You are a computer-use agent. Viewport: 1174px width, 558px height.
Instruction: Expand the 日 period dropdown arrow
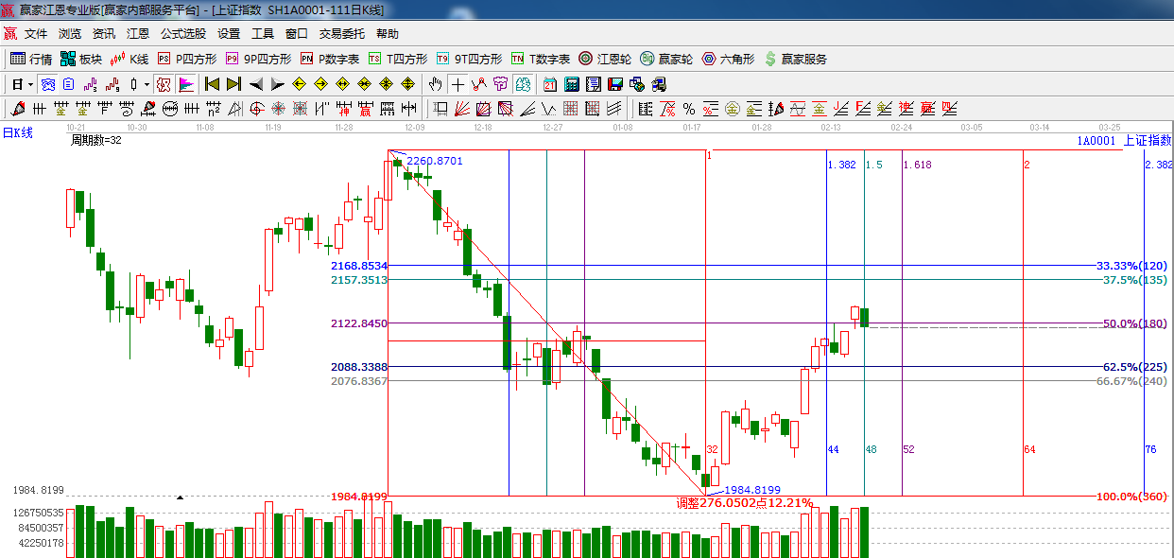tap(30, 84)
